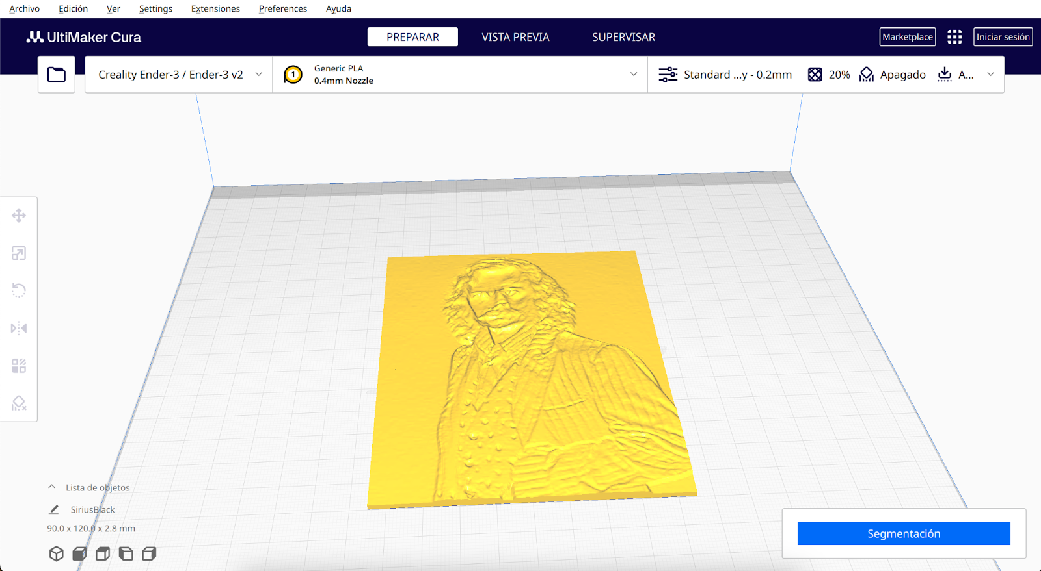
Task: Open the Preferences menu
Action: point(283,9)
